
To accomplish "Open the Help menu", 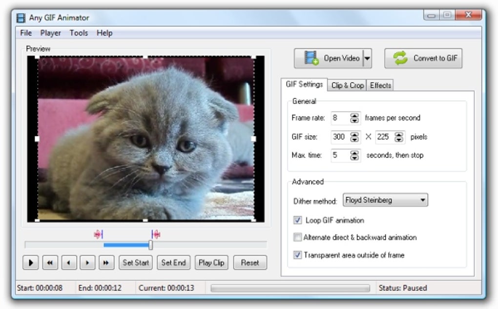I will pyautogui.click(x=104, y=33).
